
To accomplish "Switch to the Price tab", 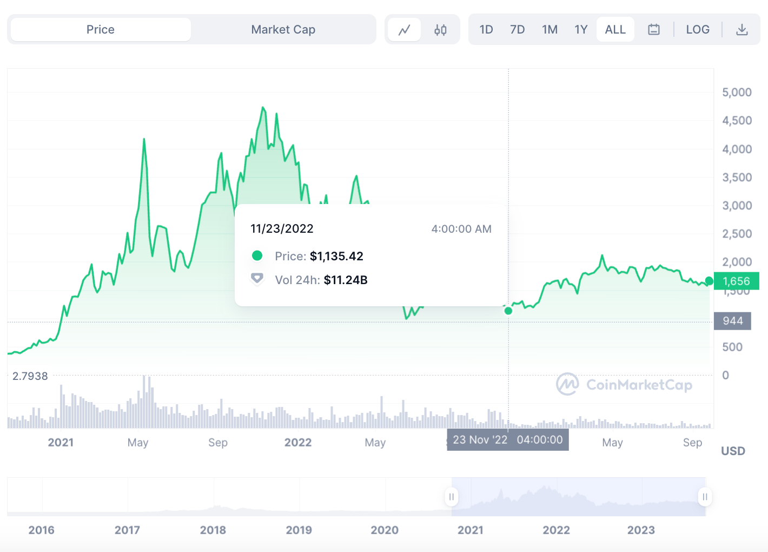I will (101, 29).
